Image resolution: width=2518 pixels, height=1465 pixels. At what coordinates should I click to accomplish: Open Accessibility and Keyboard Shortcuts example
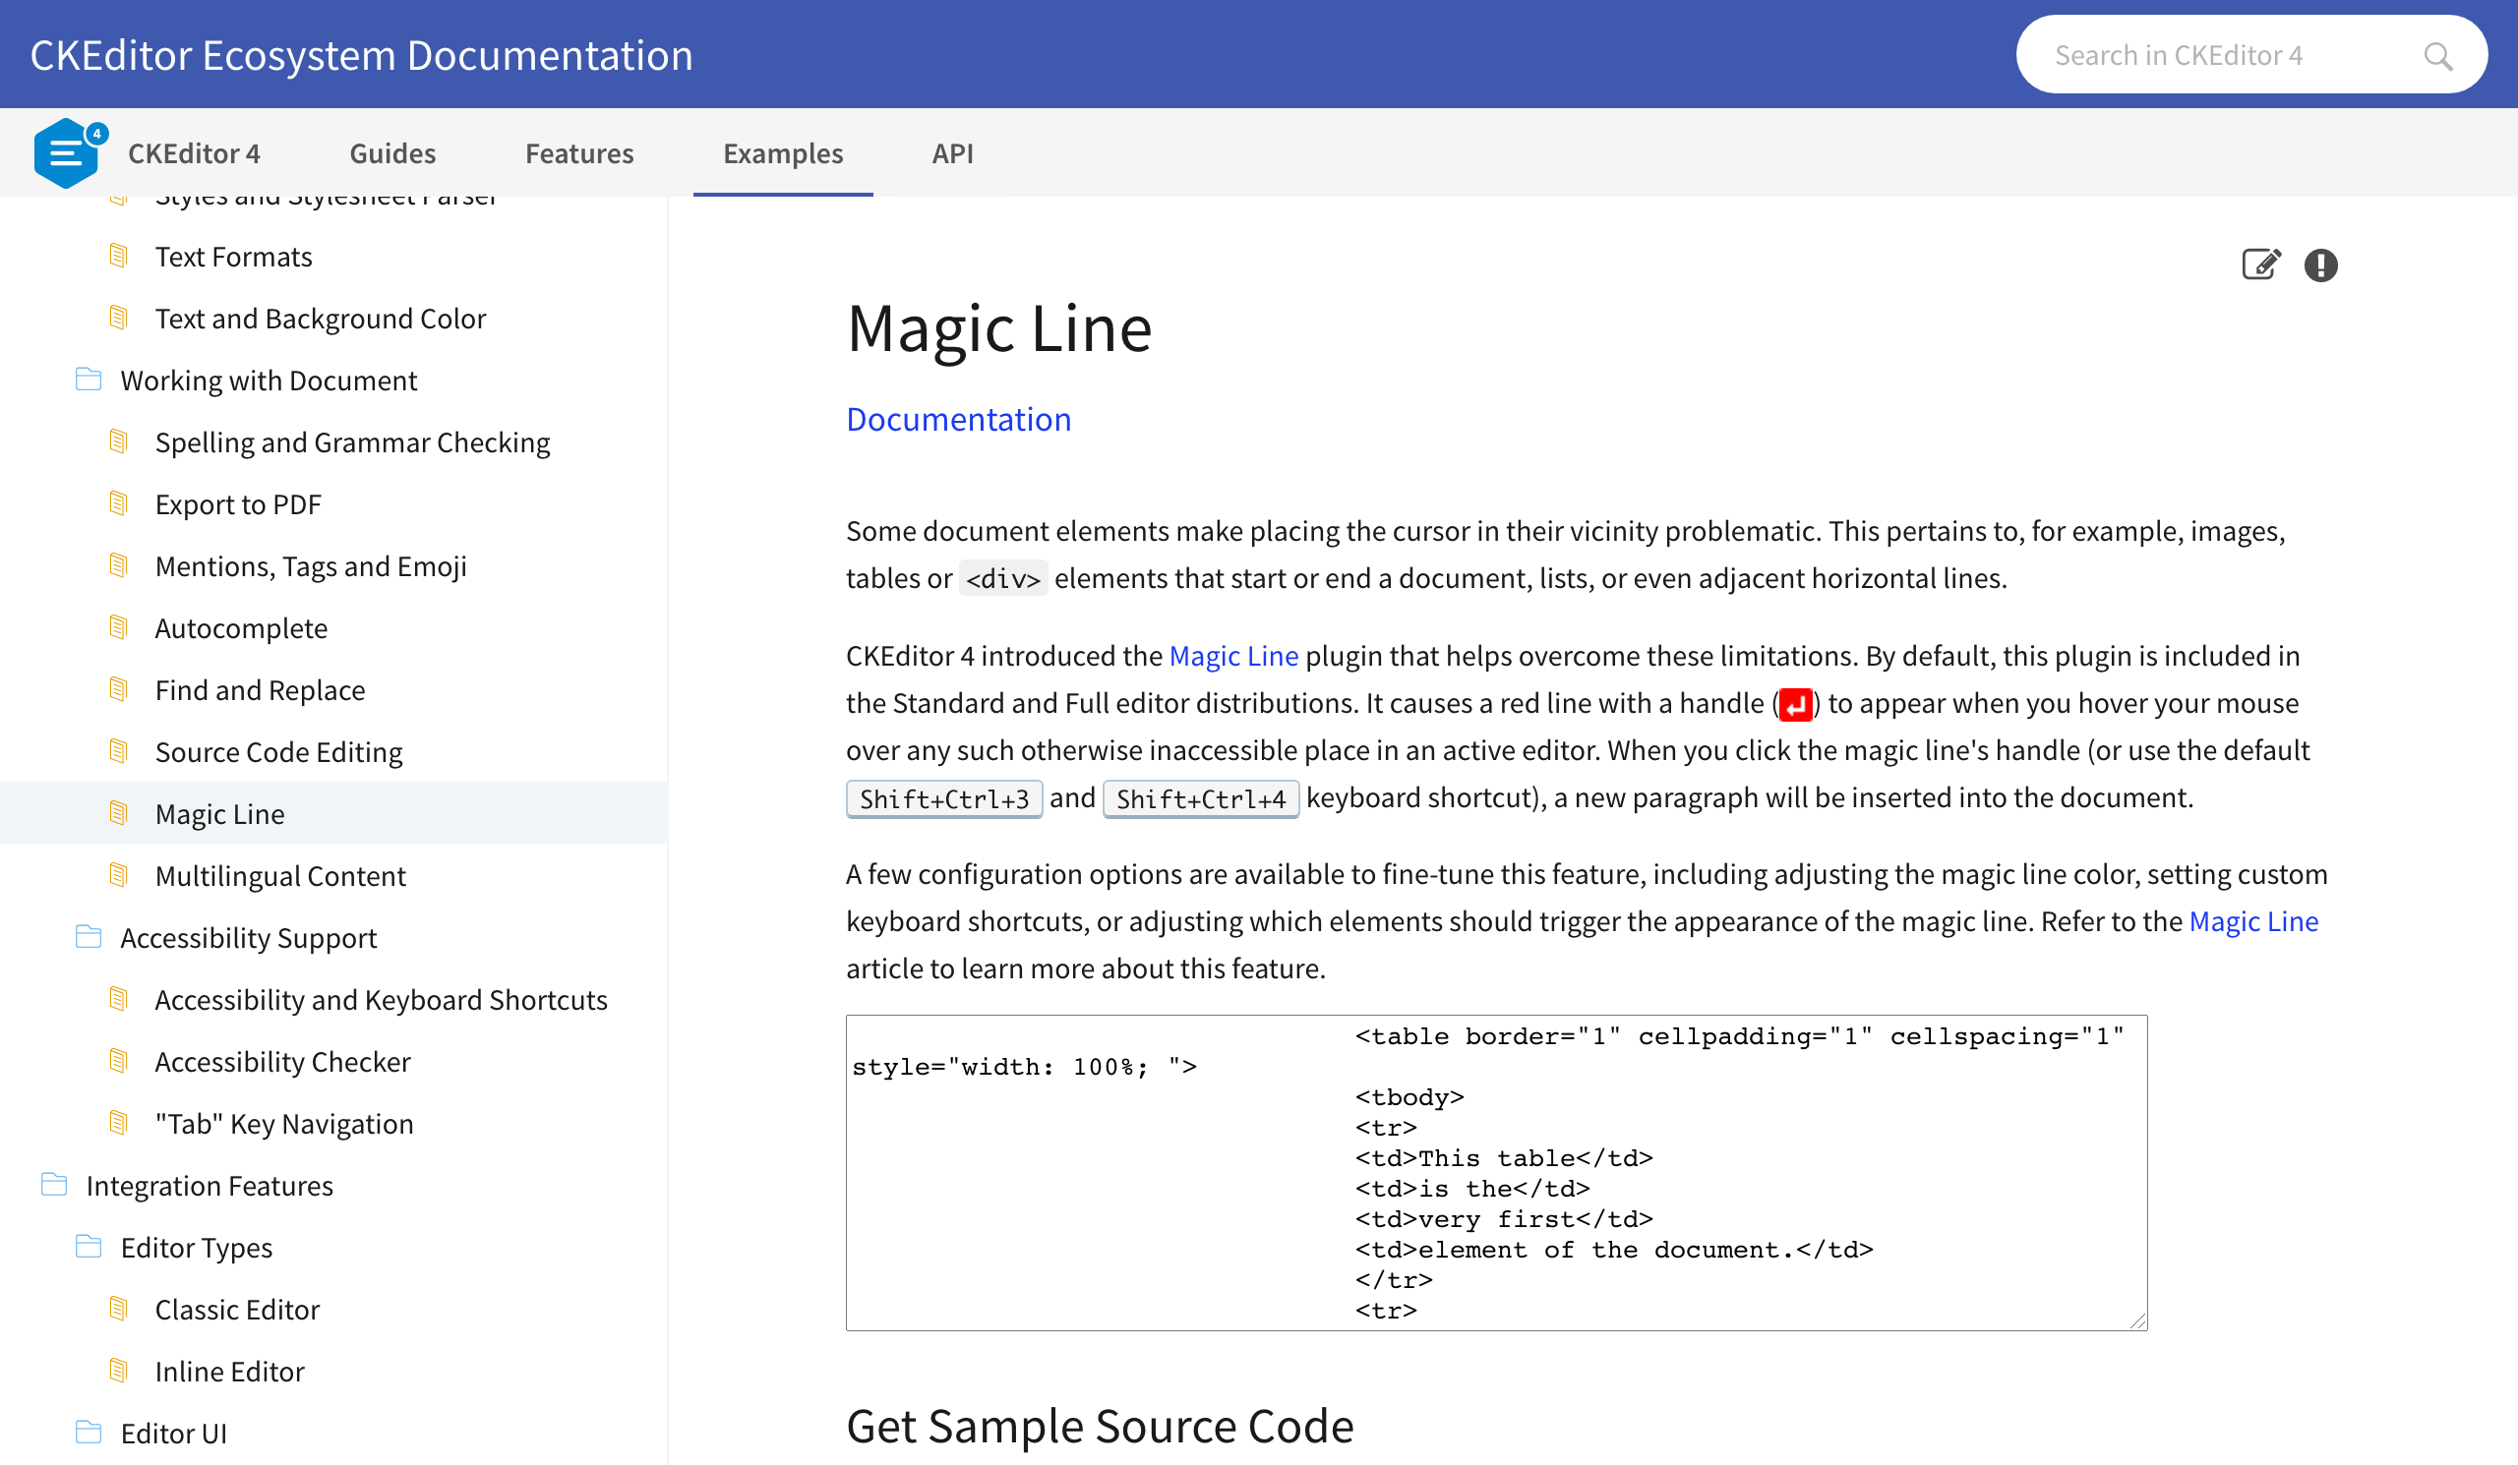coord(382,1000)
